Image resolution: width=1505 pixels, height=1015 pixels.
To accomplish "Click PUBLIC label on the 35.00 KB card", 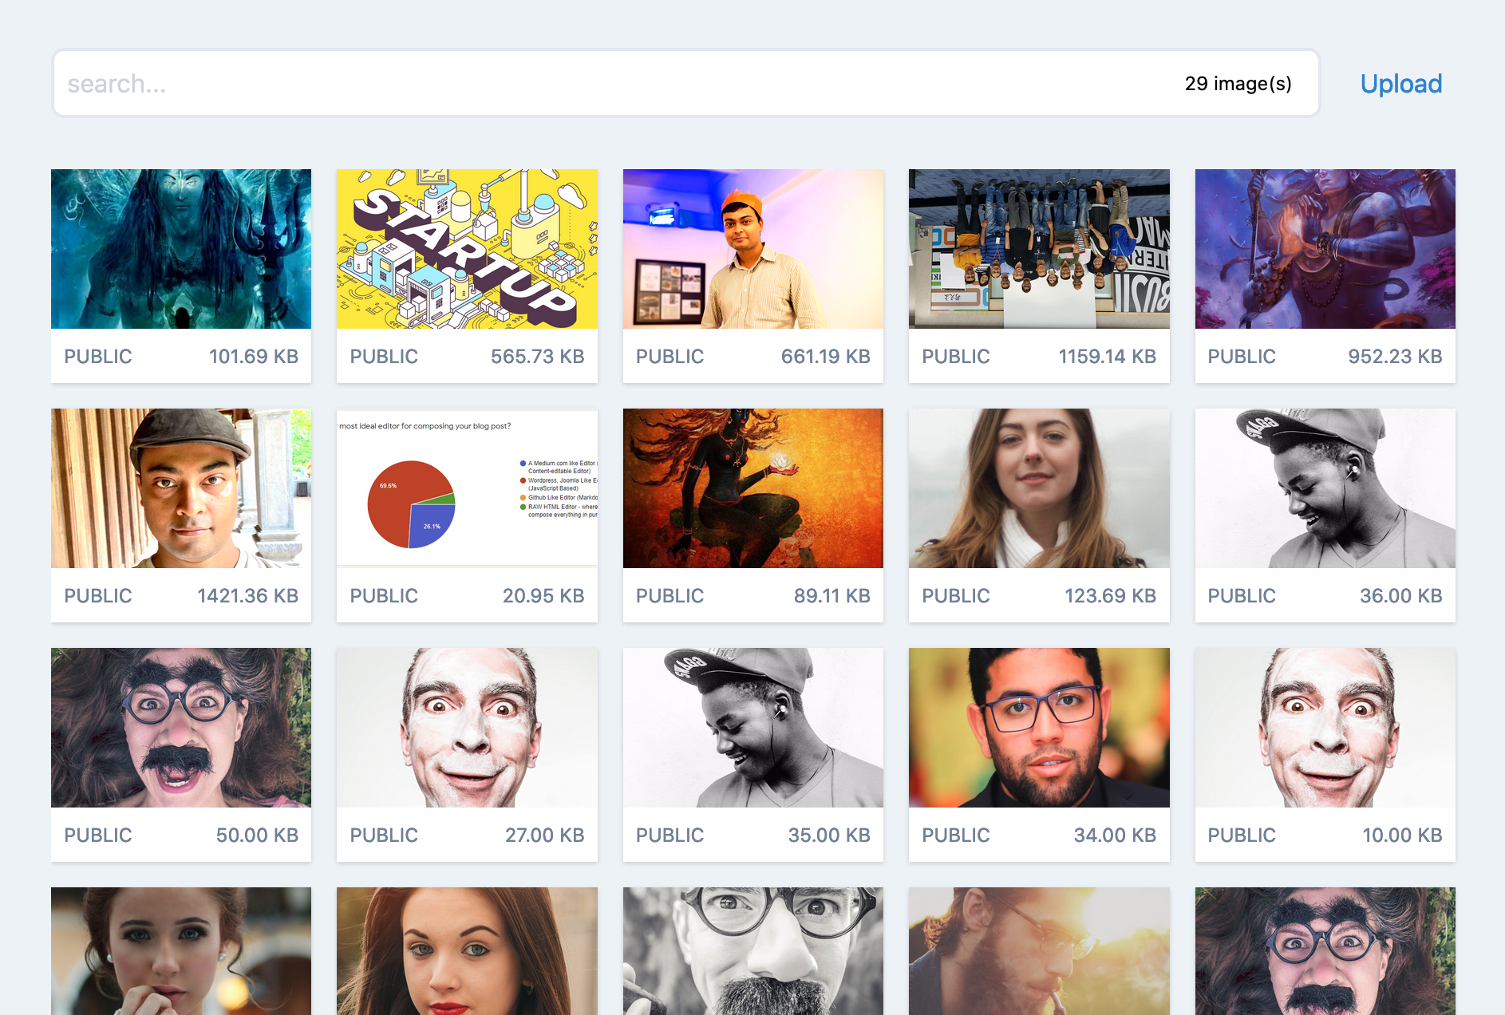I will pyautogui.click(x=670, y=835).
